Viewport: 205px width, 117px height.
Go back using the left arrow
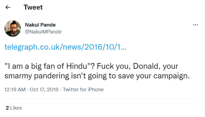(x=8, y=7)
